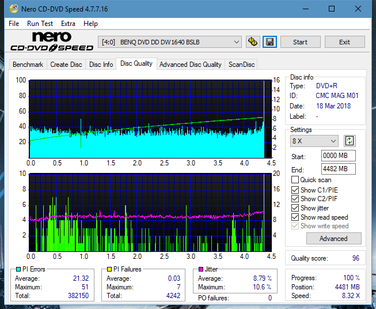376x309 pixels.
Task: Toggle the Quick scan checkbox
Action: pyautogui.click(x=295, y=180)
